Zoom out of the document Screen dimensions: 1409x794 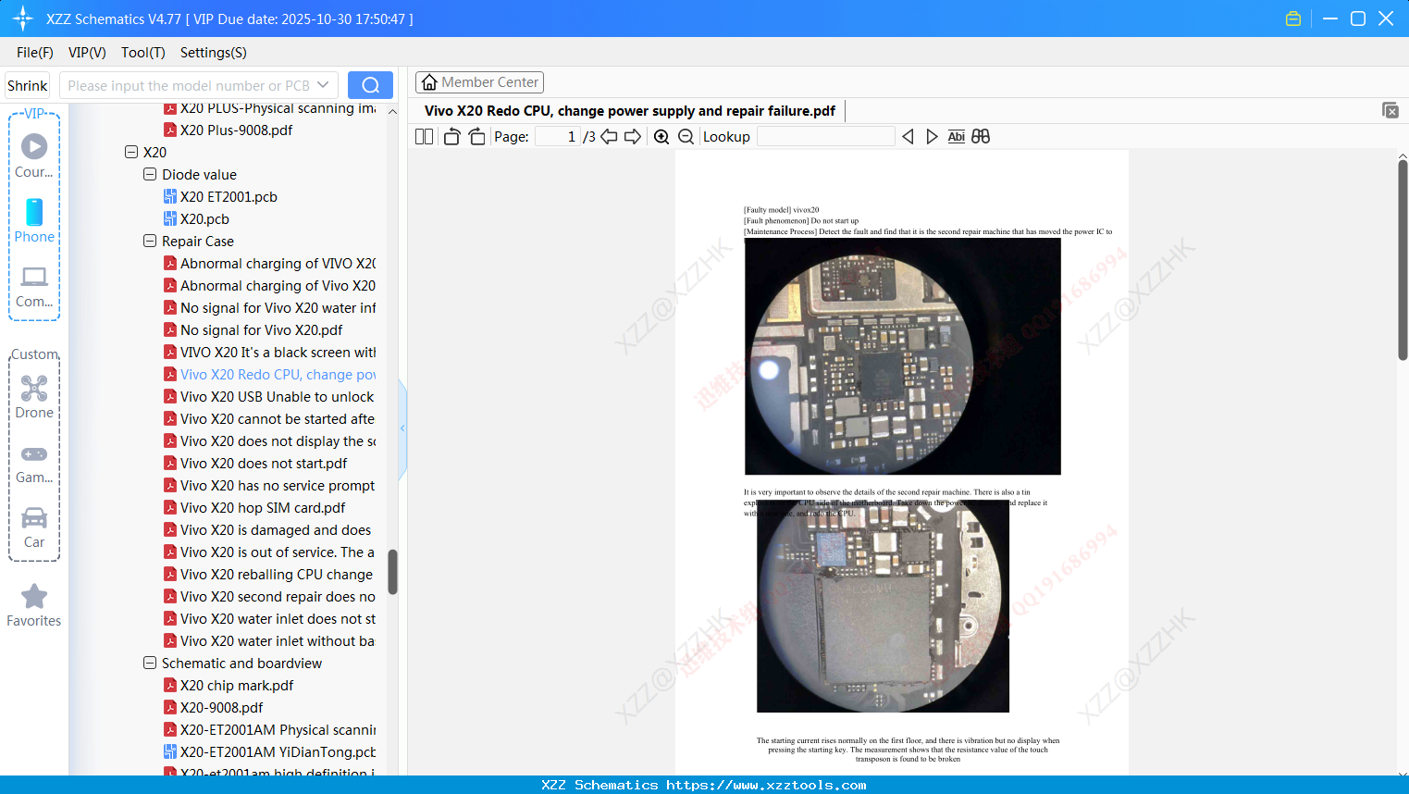686,136
